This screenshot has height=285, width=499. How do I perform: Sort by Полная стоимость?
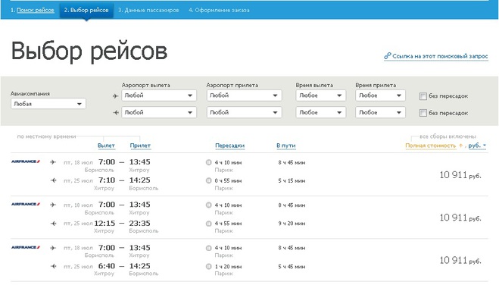[x=430, y=146]
